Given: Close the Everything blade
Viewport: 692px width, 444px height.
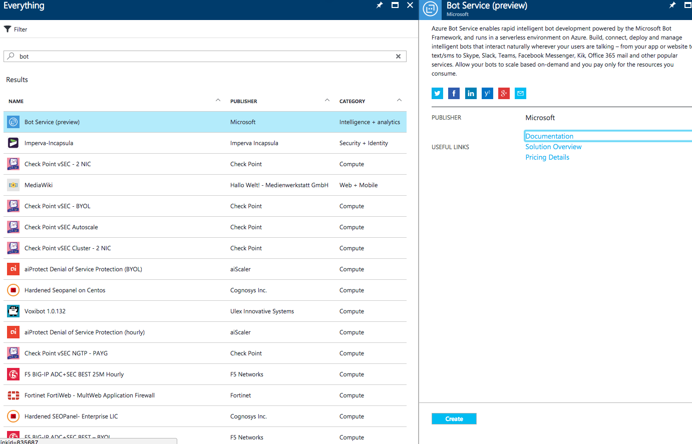Looking at the screenshot, I should 410,5.
